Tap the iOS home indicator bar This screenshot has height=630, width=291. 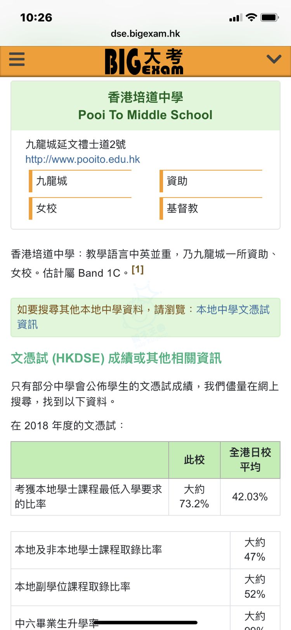(145, 623)
